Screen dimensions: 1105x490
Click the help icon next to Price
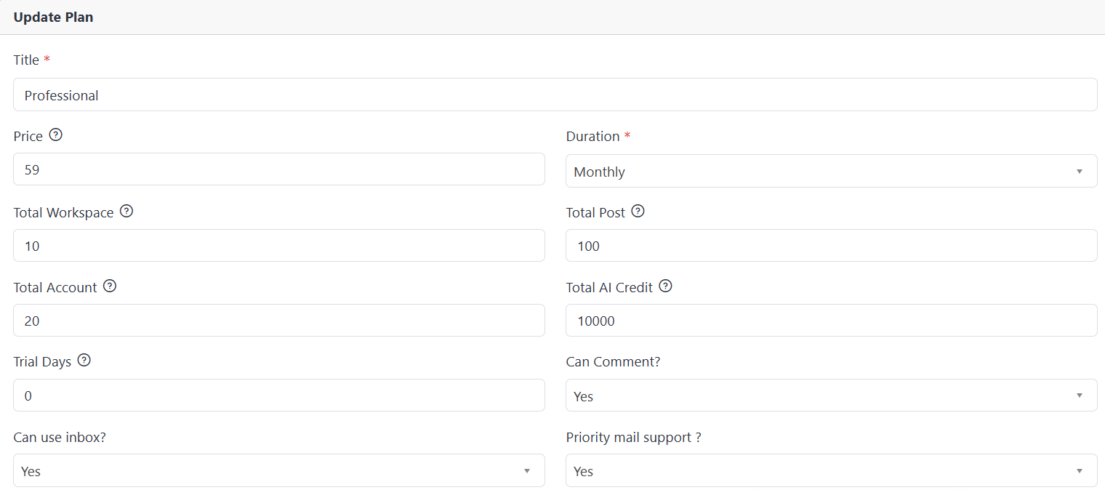coord(56,135)
